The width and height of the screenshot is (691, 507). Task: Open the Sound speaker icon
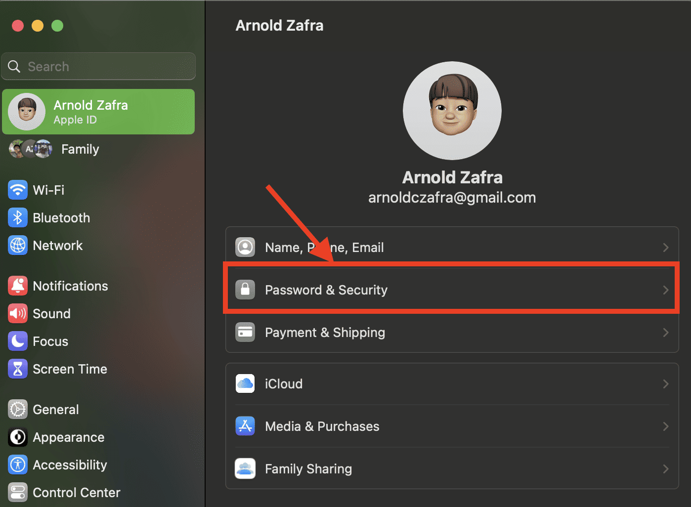(18, 313)
